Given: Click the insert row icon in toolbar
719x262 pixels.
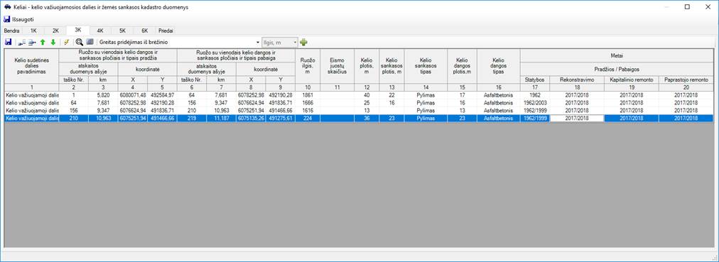Looking at the screenshot, I should 21,42.
